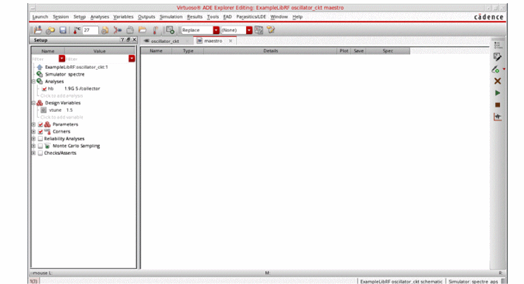
Task: Save the setup with the floppy disk icon
Action: 63,30
